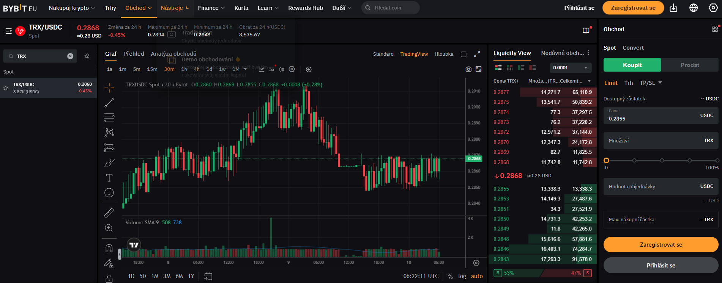Screen dimensions: 722x283
Task: Add TRX/USDC to favorites with star
Action: click(6, 88)
